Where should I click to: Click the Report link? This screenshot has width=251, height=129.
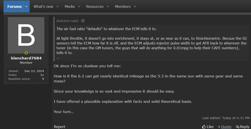click(59, 127)
